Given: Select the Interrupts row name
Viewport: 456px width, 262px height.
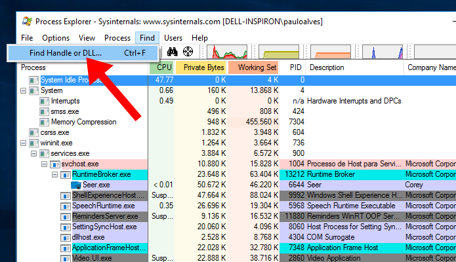Looking at the screenshot, I should [x=65, y=101].
